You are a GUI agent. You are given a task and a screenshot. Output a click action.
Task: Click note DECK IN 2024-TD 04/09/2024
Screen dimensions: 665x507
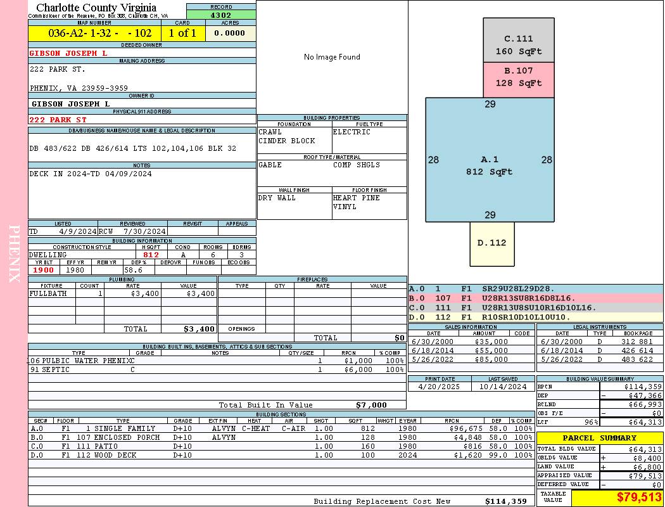[91, 174]
